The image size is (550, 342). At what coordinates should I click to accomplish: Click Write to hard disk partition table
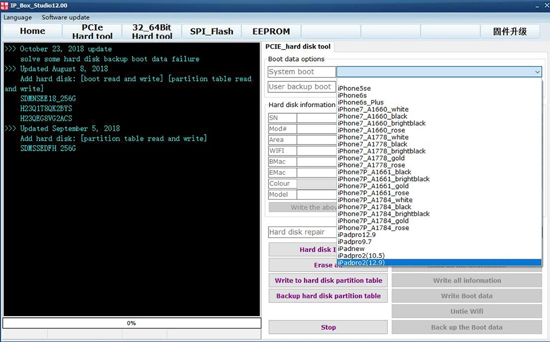(328, 280)
